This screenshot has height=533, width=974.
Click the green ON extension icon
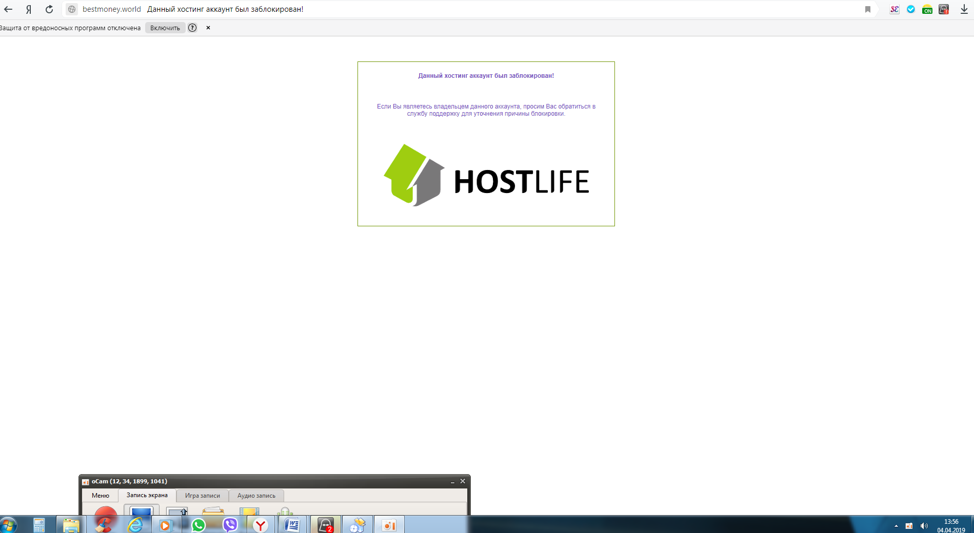point(927,9)
